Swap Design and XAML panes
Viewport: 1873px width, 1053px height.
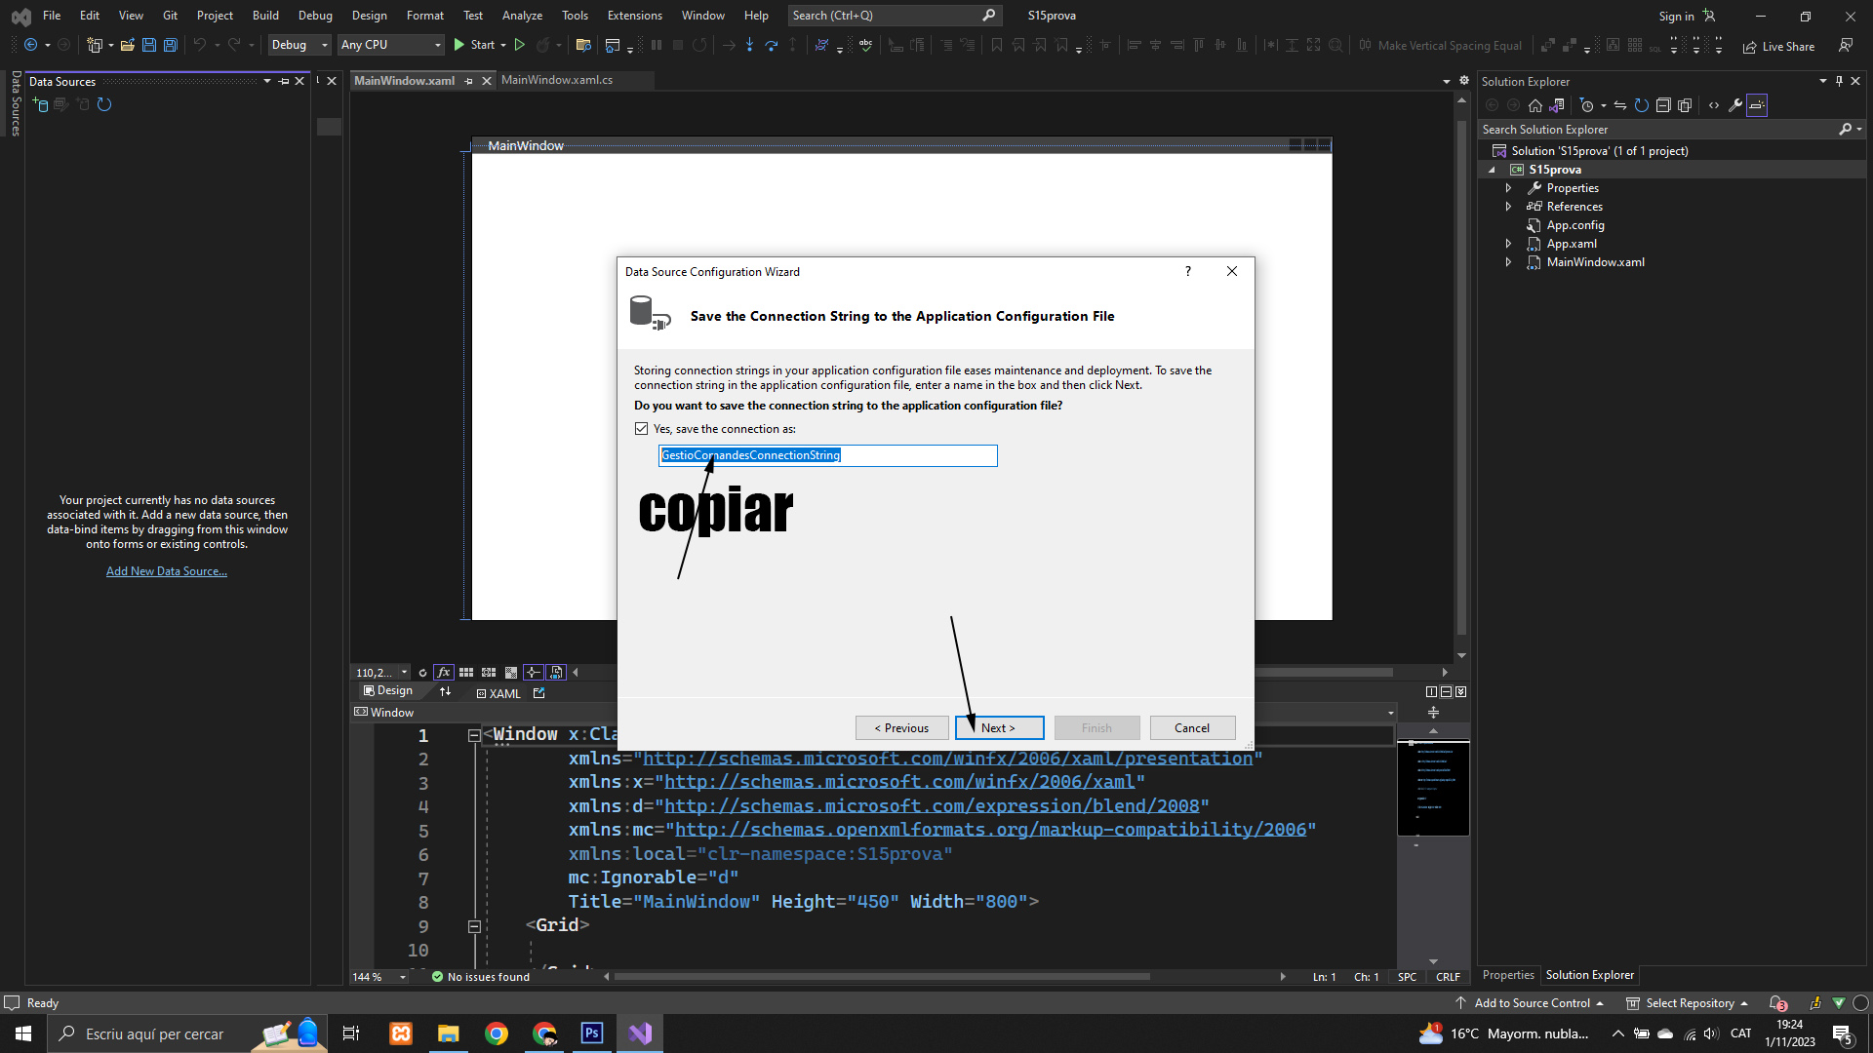(x=446, y=691)
